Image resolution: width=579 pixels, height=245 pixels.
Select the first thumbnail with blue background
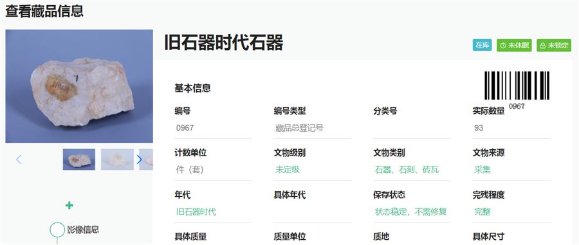[x=79, y=159]
